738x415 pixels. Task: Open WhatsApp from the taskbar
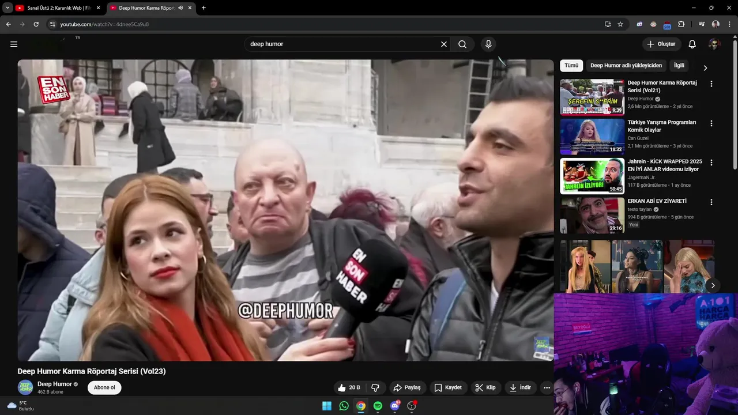[344, 406]
